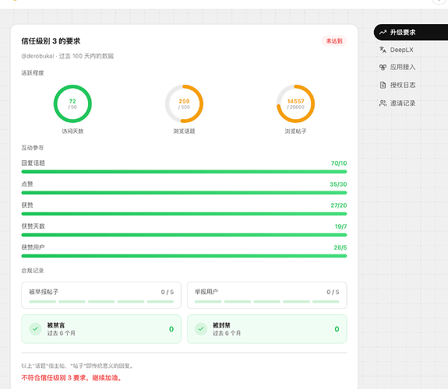This screenshot has width=448, height=389.
Task: Click the 访问天数 72/50 ring chart
Action: [x=72, y=104]
